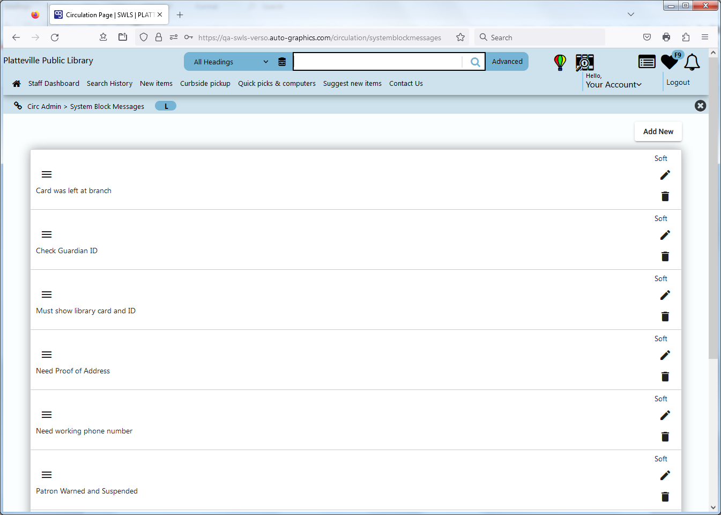Click drag handle for 'Patron Warned and Suspended'
The width and height of the screenshot is (721, 515).
(x=47, y=475)
